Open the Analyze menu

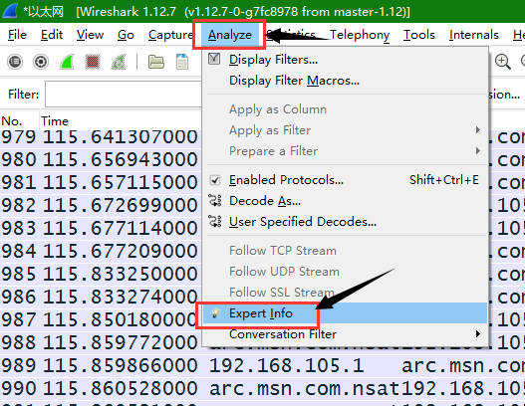(x=230, y=35)
